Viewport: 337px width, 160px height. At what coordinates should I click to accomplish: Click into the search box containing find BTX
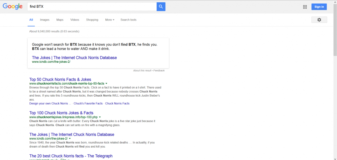(x=91, y=6)
